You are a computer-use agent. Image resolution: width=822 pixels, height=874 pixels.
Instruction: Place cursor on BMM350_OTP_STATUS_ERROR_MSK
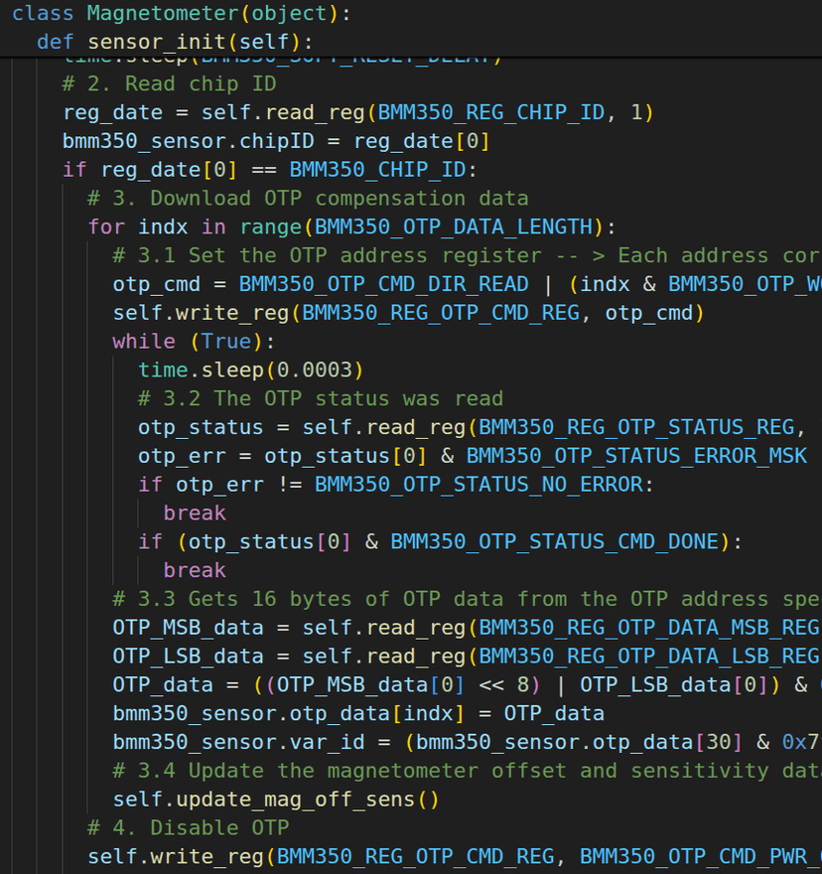[x=636, y=456]
